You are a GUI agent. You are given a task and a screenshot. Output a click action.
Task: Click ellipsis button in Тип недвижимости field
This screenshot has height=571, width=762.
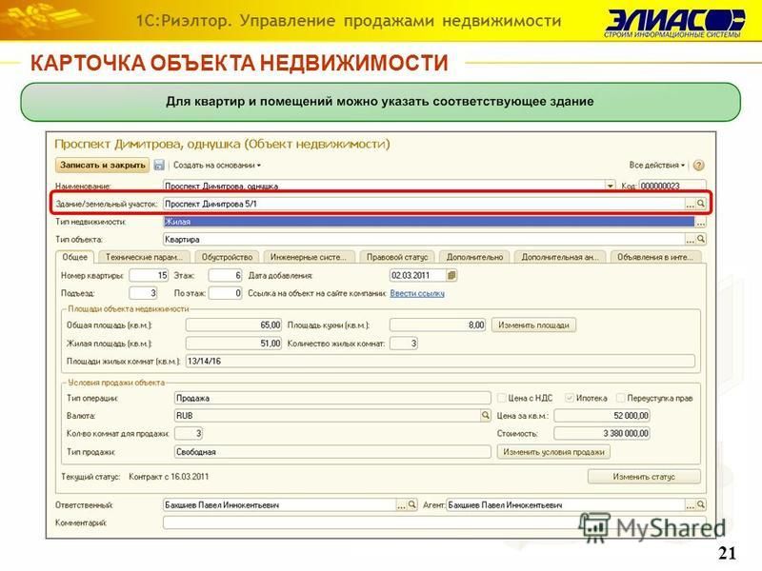[700, 223]
